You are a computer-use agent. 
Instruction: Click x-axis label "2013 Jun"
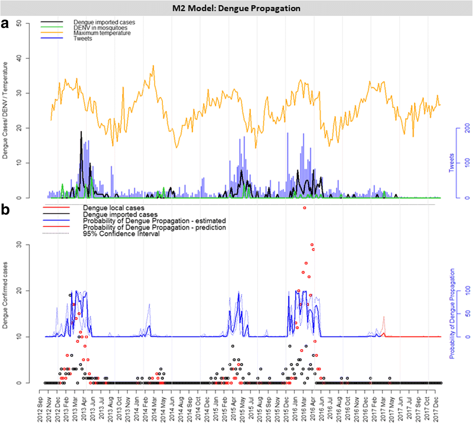click(93, 410)
